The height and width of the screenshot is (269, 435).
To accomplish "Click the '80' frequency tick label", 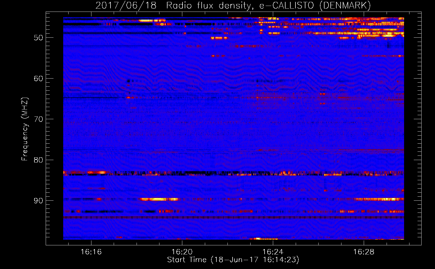I will click(38, 160).
